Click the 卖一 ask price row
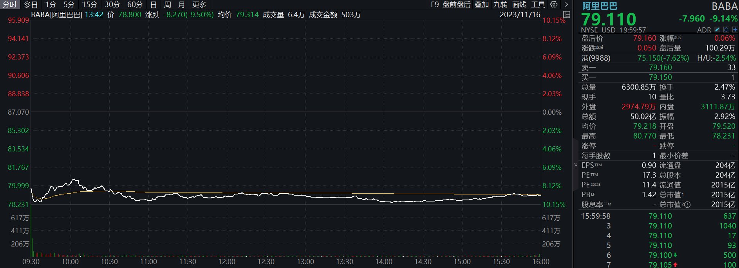 [x=658, y=68]
